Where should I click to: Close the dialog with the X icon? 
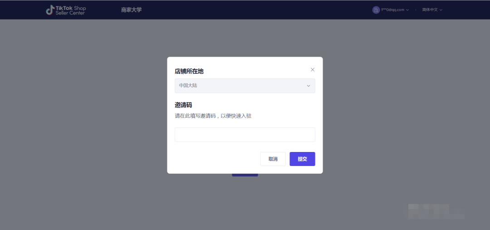point(312,69)
